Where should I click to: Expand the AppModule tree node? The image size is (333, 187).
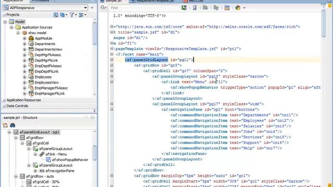point(24,38)
